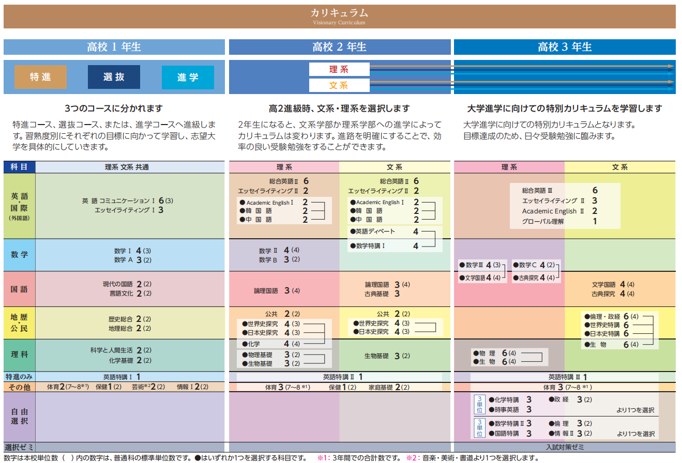Select the 高校 2 年生 header
Screen dimensions: 682x463
(x=340, y=47)
